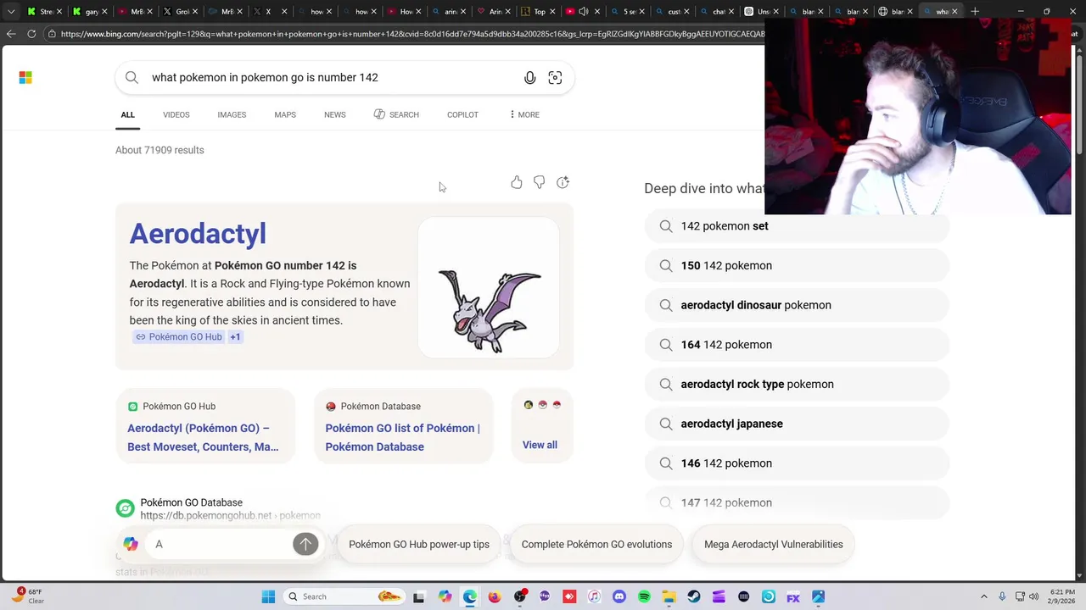Screen dimensions: 1086x610
Task: Click 'Mega Aerodactyl Vulnerabilities' chip
Action: point(774,544)
